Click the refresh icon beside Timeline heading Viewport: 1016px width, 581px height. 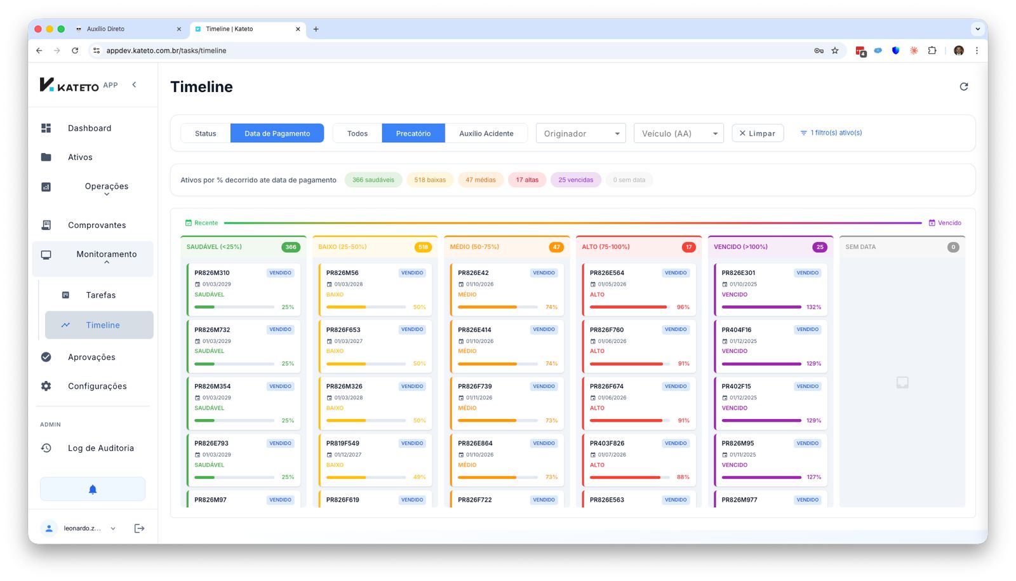click(x=963, y=86)
